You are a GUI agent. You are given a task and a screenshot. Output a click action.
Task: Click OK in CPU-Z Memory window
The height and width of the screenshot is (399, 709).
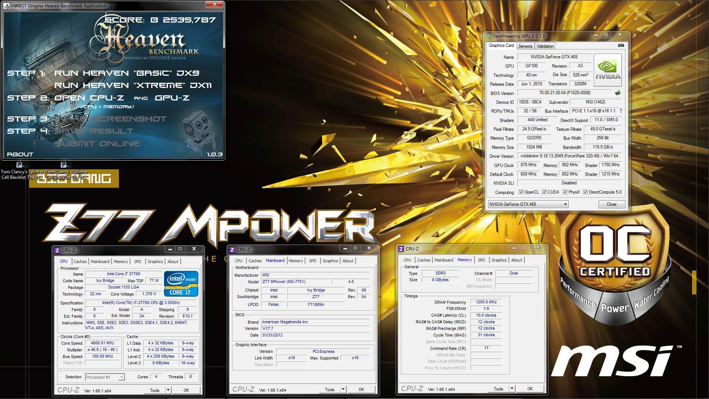pos(530,389)
